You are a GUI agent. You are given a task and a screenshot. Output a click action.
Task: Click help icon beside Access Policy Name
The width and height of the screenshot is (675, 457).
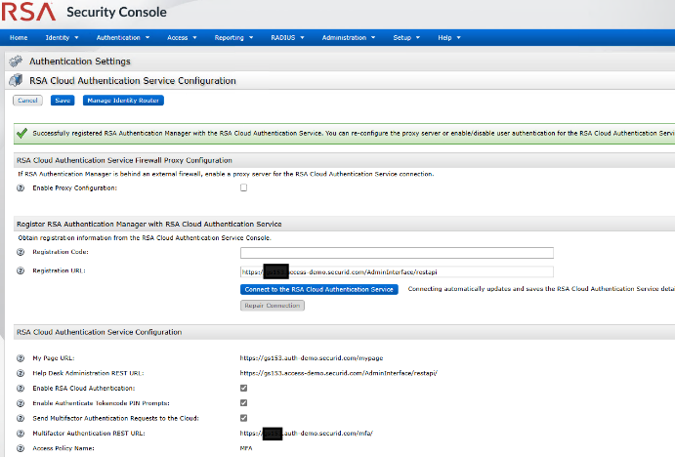21,447
